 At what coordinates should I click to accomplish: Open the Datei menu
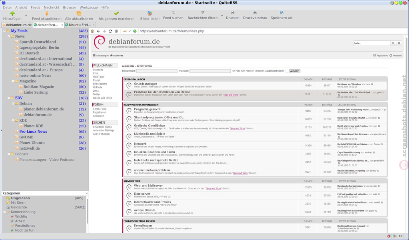pos(7,7)
